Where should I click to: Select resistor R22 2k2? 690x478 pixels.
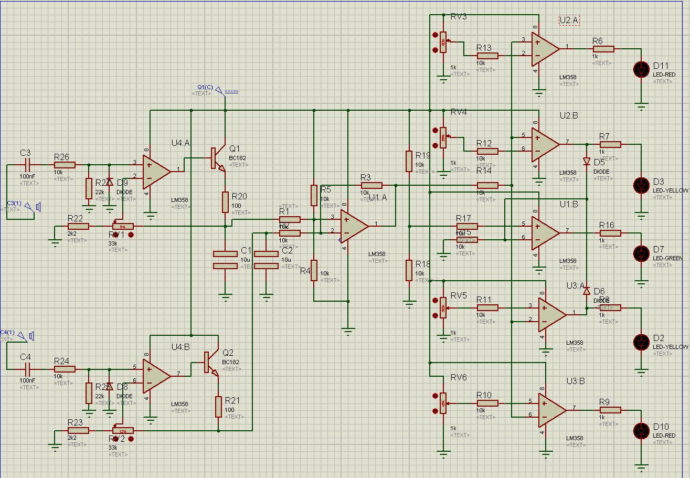[78, 226]
